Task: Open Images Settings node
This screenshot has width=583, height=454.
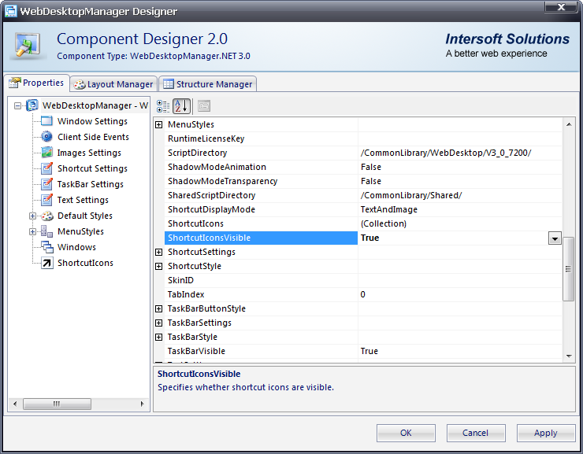Action: (89, 153)
